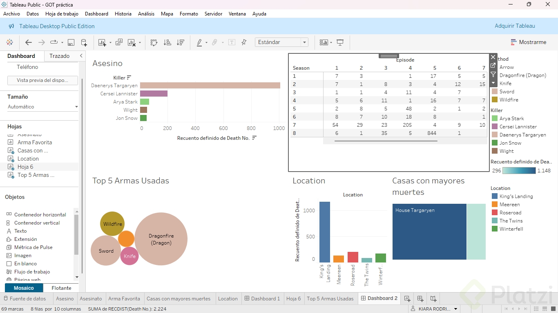This screenshot has height=313, width=558.
Task: Click the Cersei Lannister legend color swatch
Action: click(x=495, y=127)
